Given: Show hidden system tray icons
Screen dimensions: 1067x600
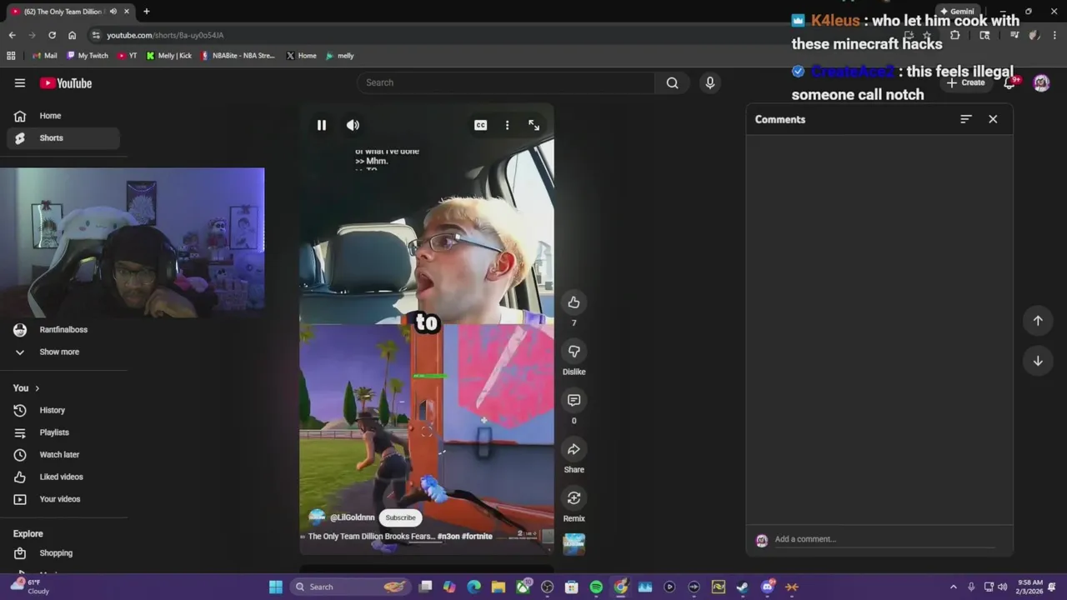Looking at the screenshot, I should pyautogui.click(x=954, y=587).
